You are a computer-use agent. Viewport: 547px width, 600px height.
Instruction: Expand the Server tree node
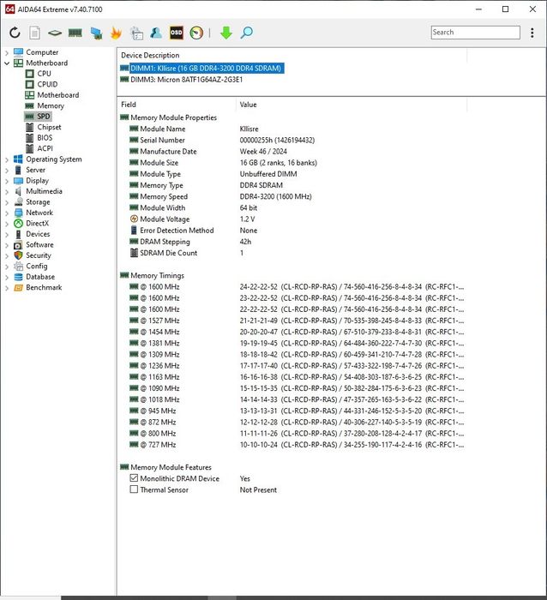(x=7, y=171)
